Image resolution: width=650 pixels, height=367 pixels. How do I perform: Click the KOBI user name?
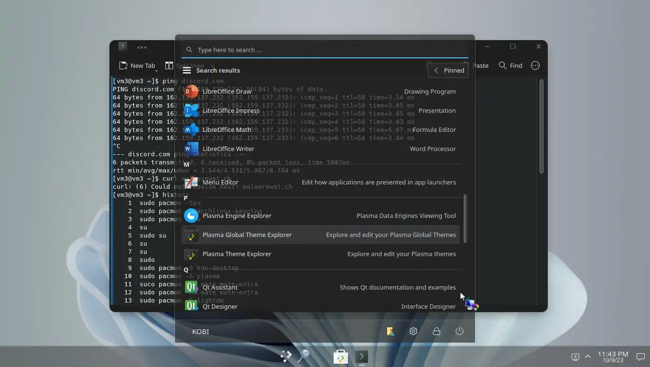click(200, 331)
